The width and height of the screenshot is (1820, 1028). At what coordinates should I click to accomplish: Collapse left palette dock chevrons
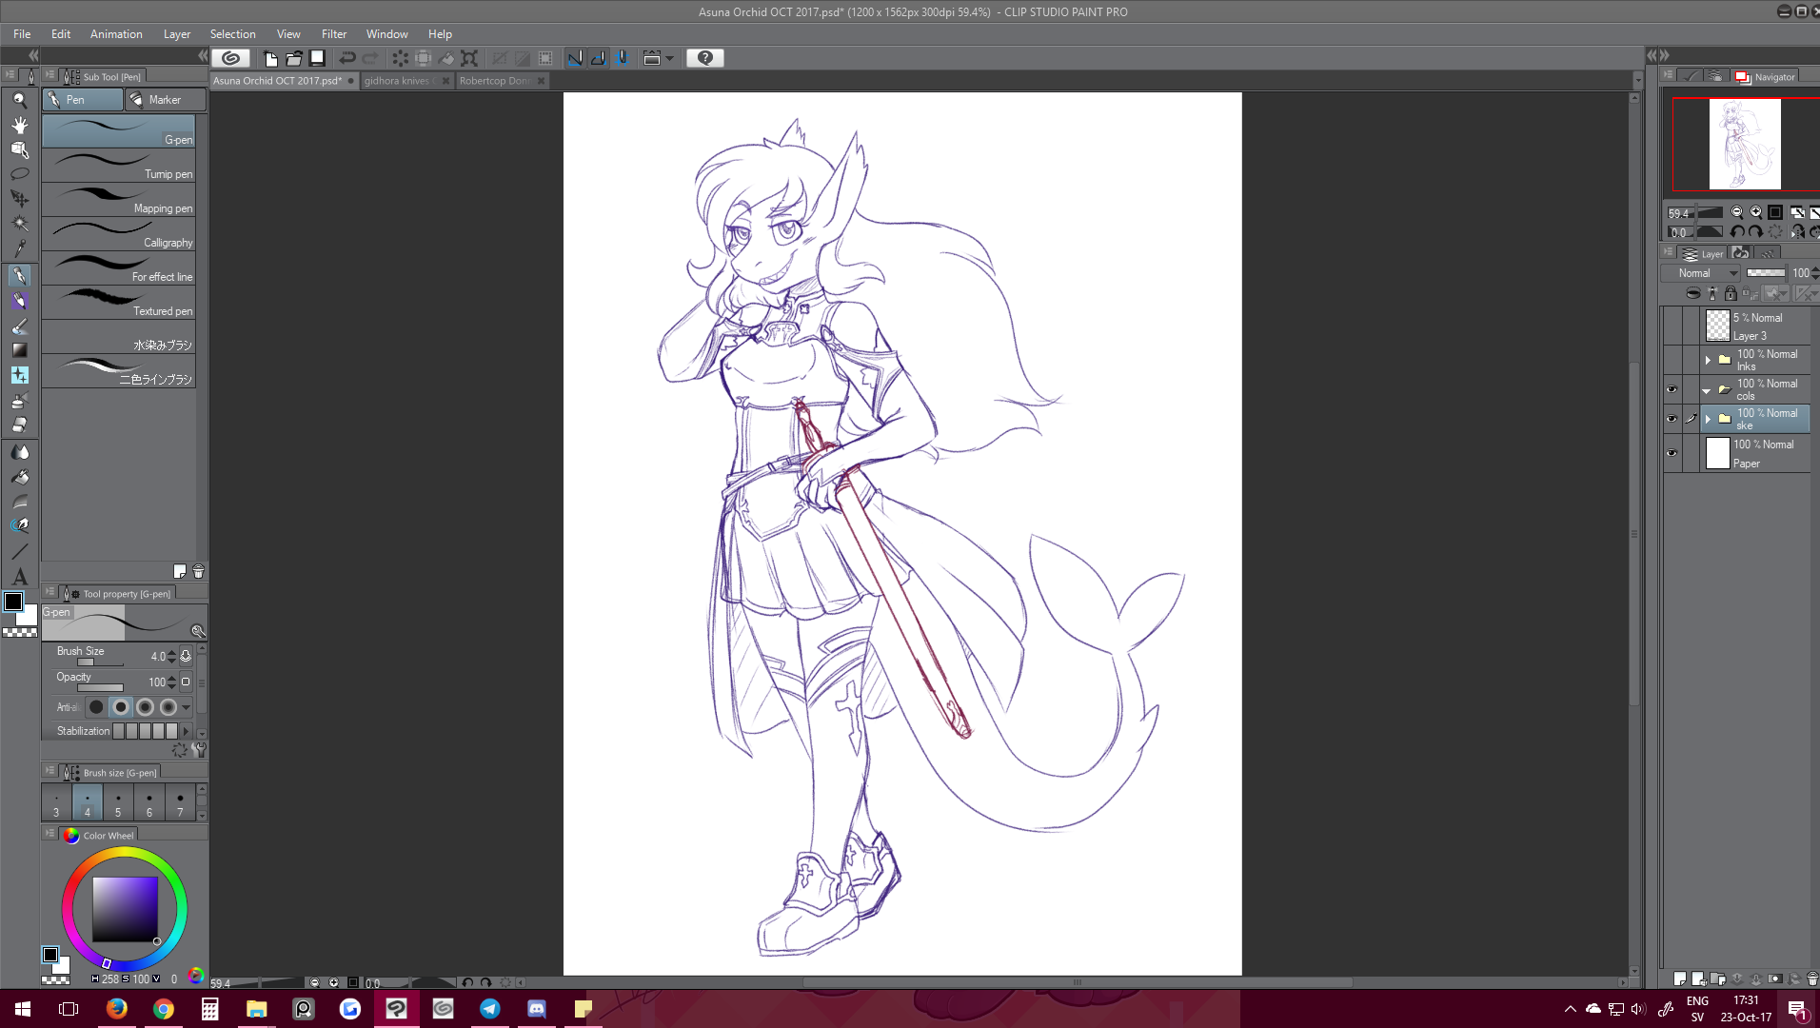pyautogui.click(x=34, y=55)
